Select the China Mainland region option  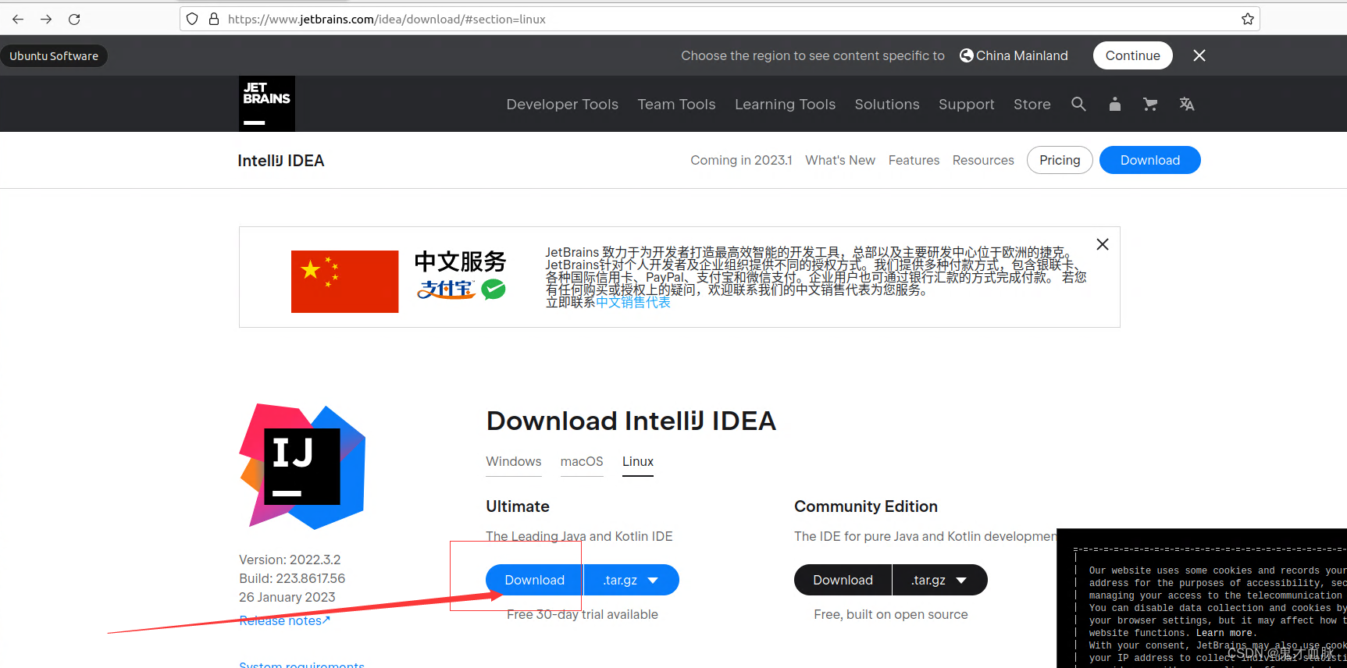tap(1014, 55)
